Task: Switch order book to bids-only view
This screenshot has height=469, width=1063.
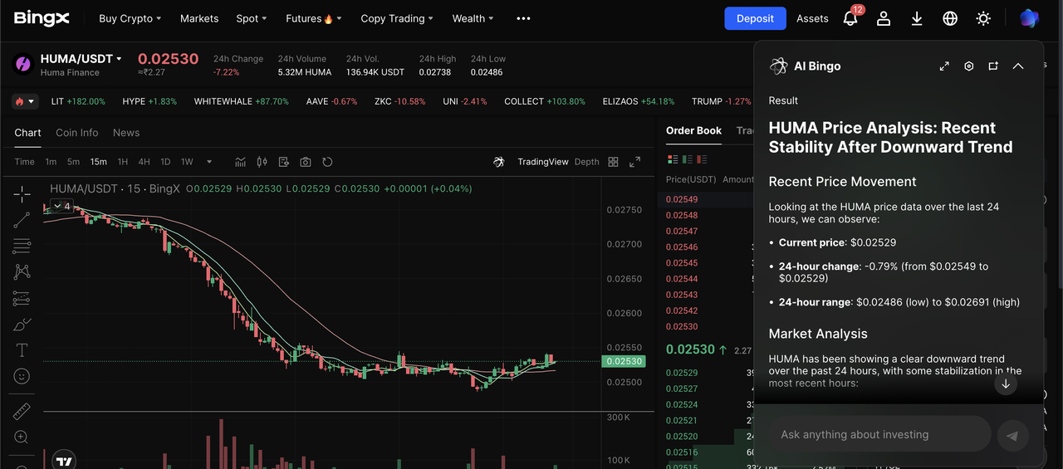Action: click(686, 159)
